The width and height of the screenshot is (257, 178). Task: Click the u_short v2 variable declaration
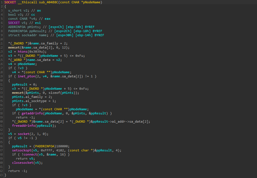18,10
